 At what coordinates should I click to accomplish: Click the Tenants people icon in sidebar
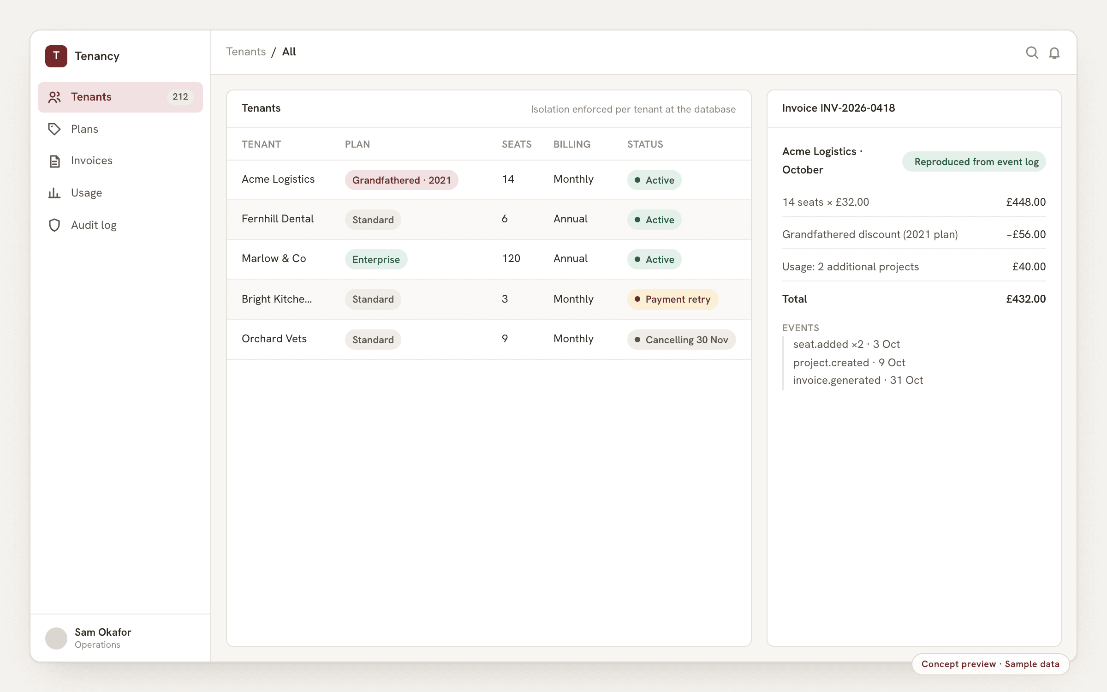click(54, 97)
